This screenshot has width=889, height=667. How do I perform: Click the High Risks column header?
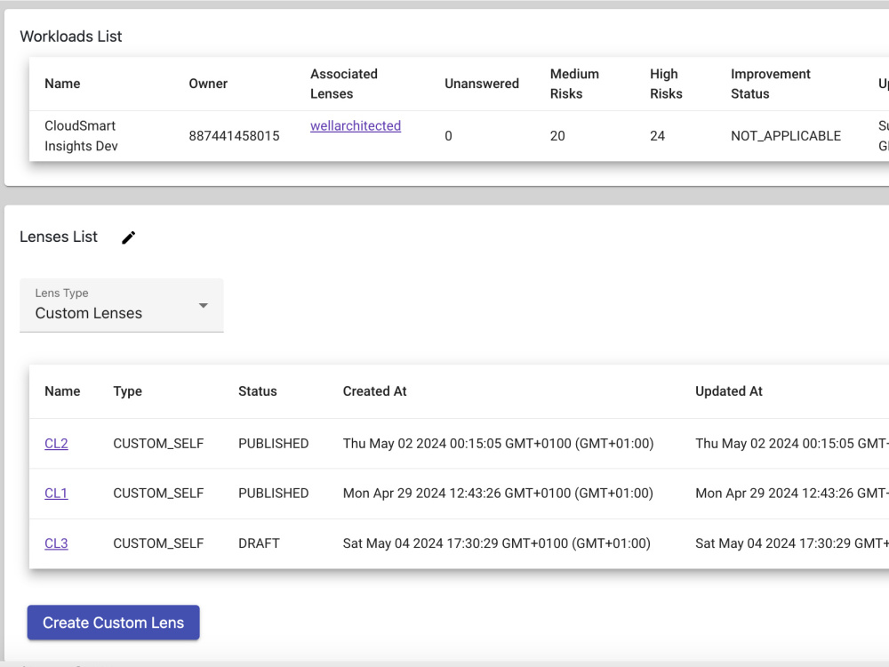click(x=665, y=84)
